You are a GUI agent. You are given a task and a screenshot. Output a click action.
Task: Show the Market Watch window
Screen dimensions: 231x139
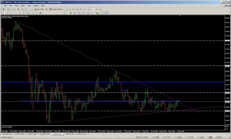[14, 9]
